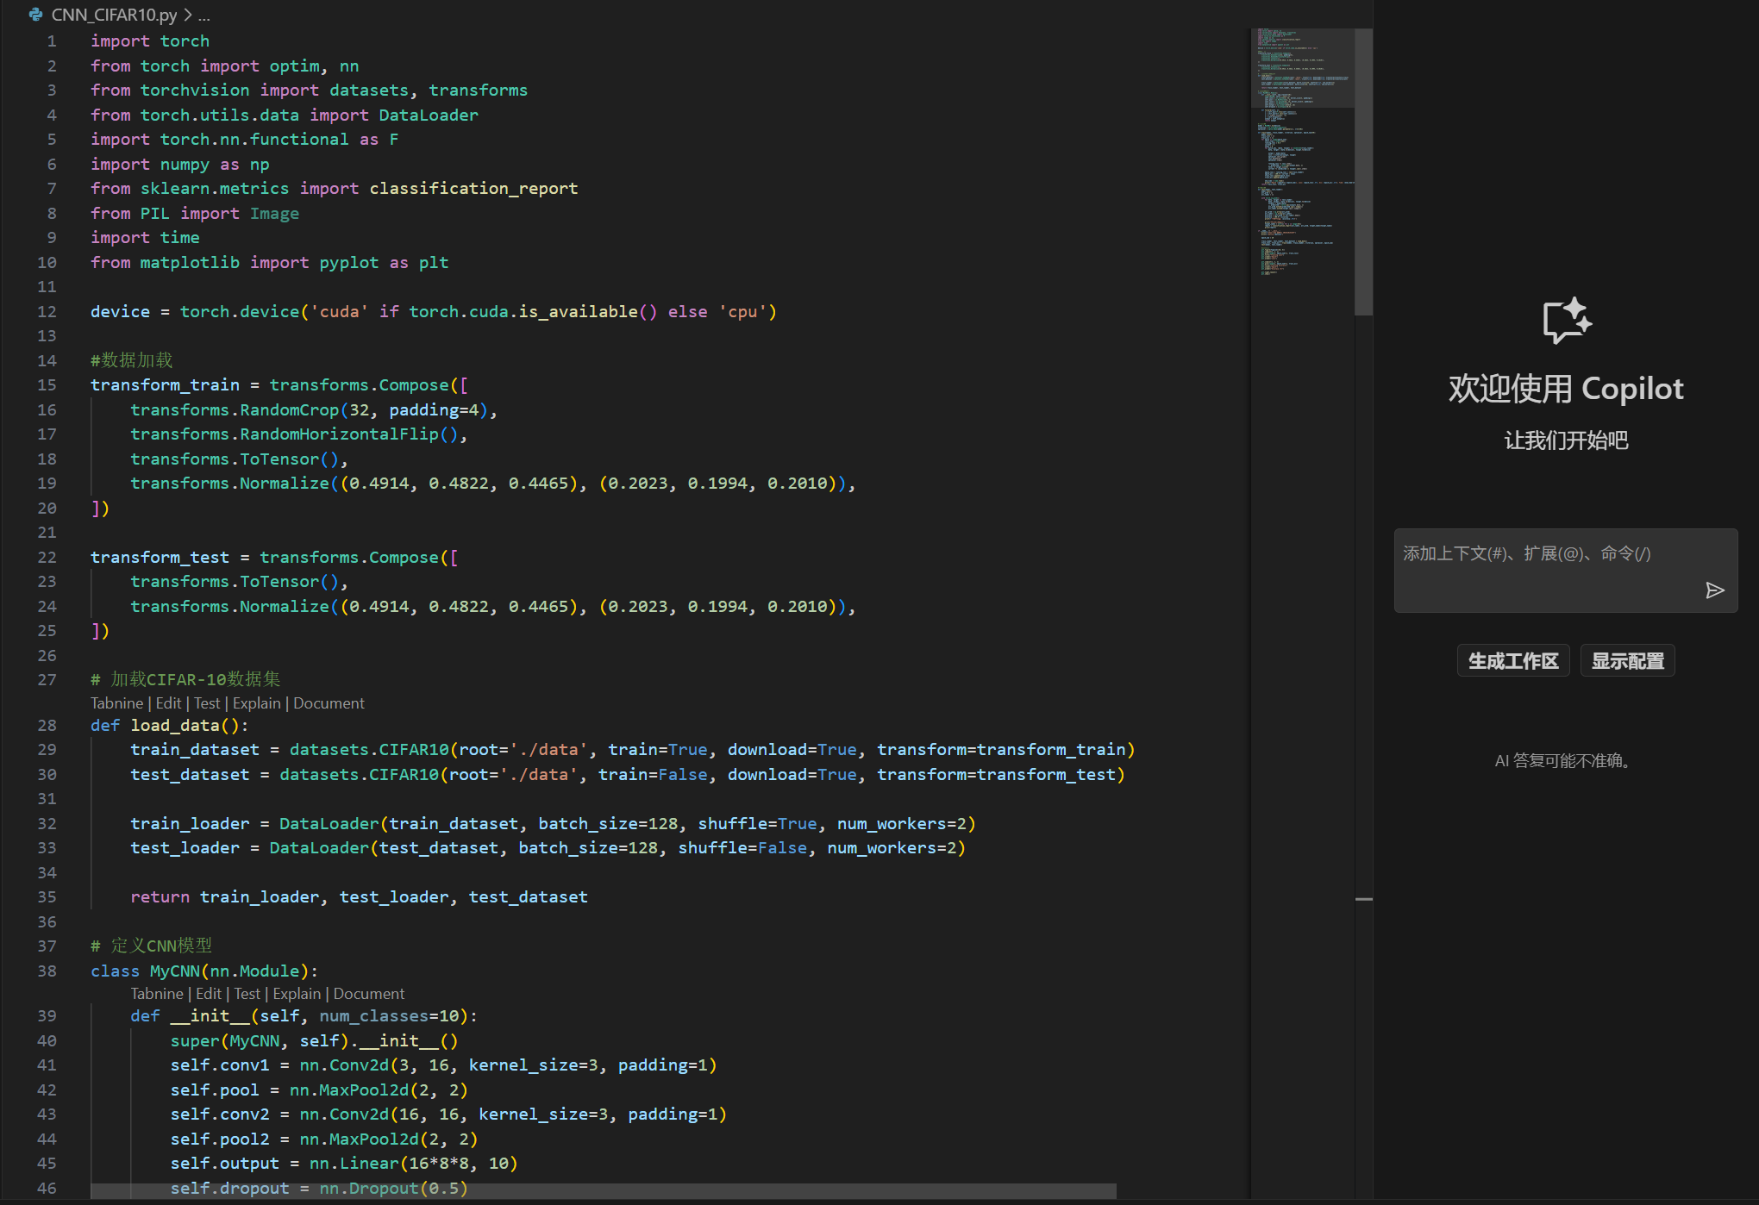Click Test code lens above load_data
The image size is (1759, 1205).
(x=207, y=703)
